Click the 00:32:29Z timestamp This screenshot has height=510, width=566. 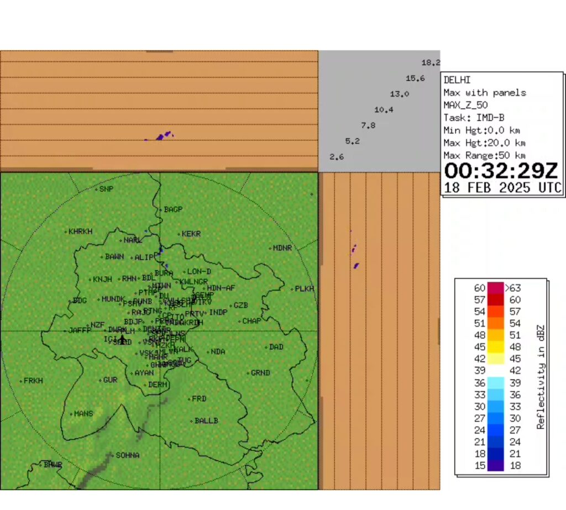(x=502, y=170)
